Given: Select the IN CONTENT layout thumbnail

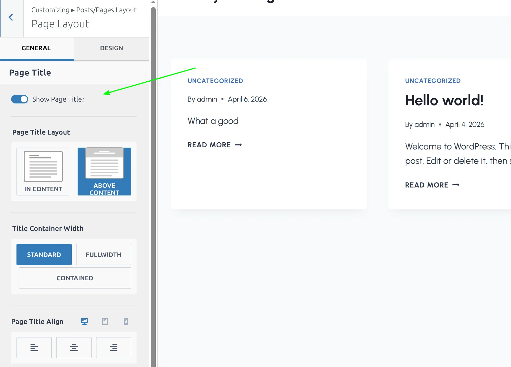Looking at the screenshot, I should (43, 172).
